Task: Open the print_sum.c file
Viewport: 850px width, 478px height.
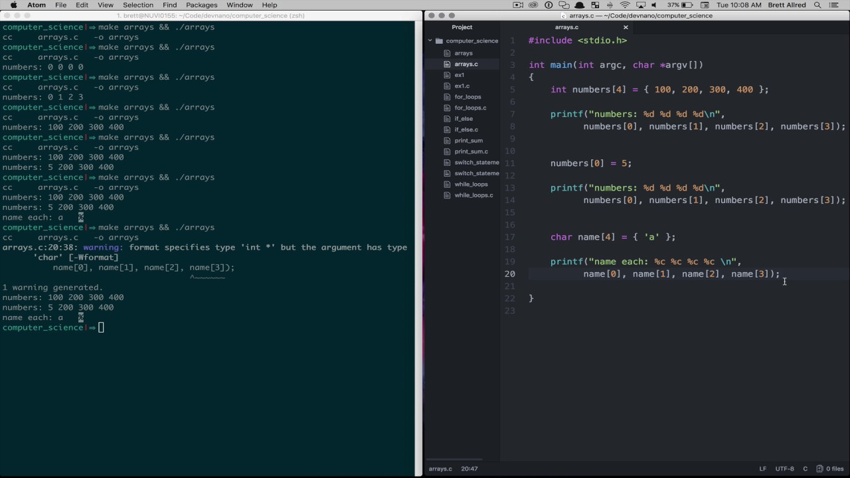Action: [471, 151]
